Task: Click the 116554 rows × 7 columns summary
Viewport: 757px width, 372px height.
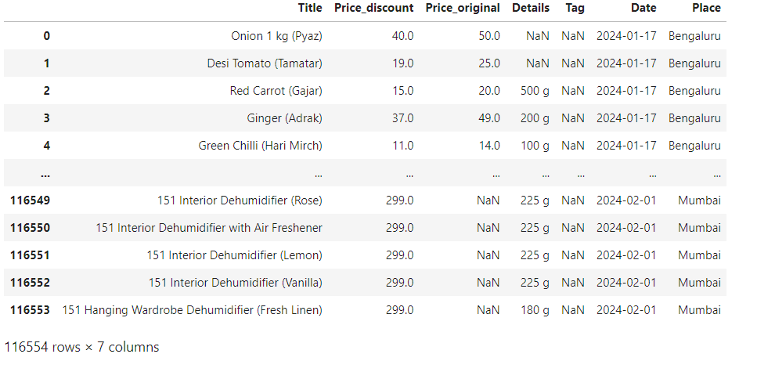Action: click(x=81, y=348)
